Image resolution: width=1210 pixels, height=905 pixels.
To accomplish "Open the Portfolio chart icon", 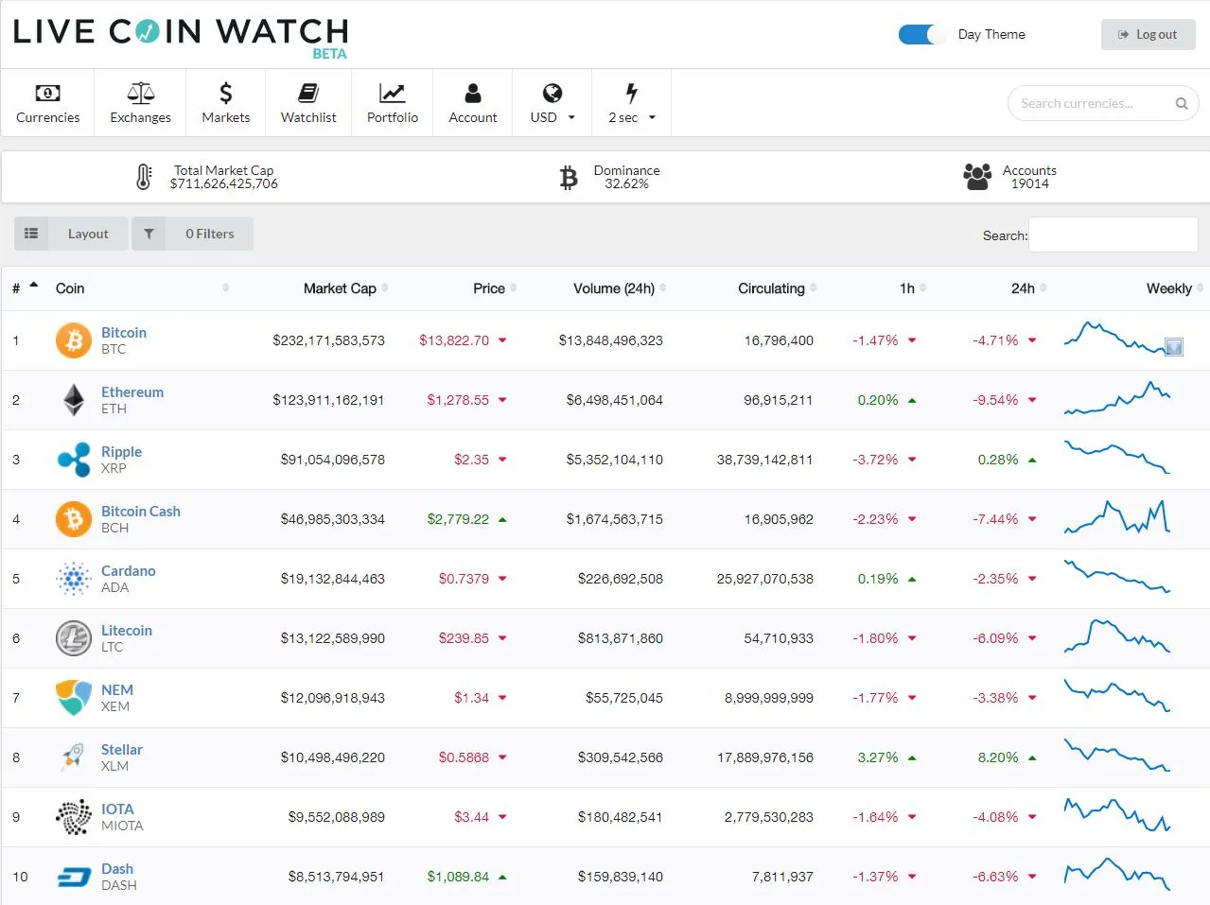I will click(x=392, y=93).
